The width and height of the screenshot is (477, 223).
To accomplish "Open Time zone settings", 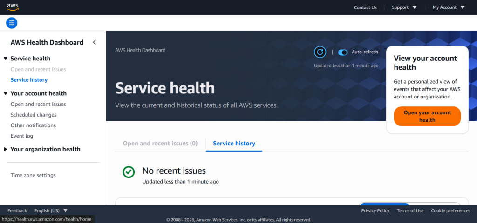I will [x=33, y=175].
